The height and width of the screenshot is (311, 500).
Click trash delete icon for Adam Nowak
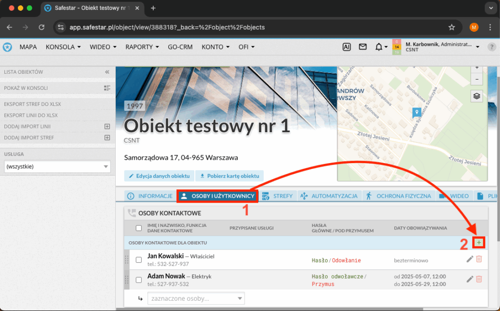(x=479, y=279)
